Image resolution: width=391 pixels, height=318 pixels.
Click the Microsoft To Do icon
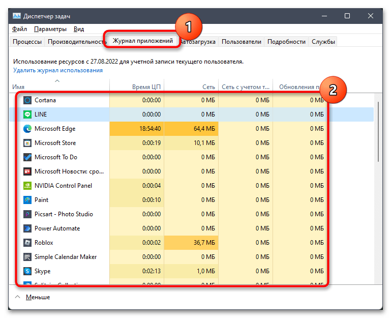27,157
